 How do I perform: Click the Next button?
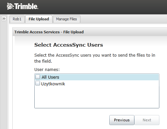[x=147, y=120]
